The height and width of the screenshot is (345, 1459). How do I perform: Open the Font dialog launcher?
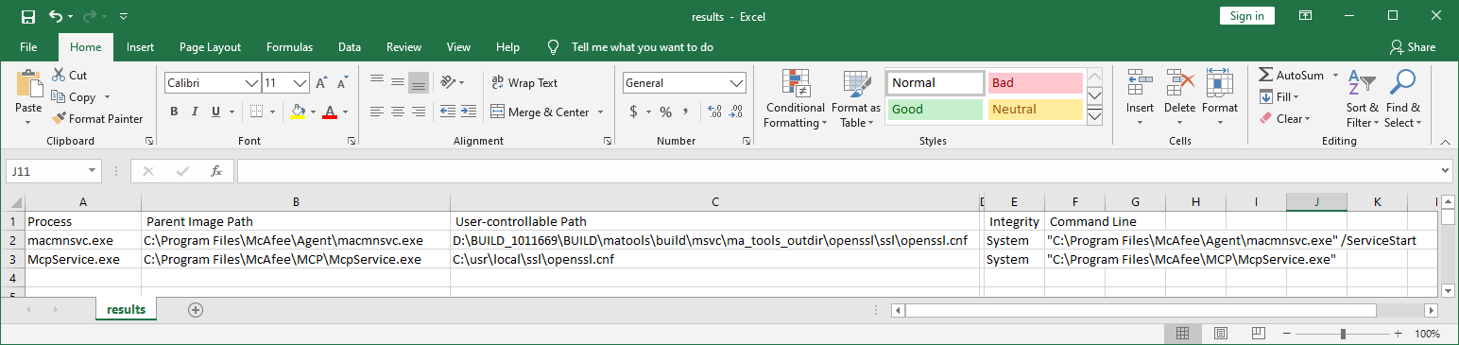click(x=352, y=141)
